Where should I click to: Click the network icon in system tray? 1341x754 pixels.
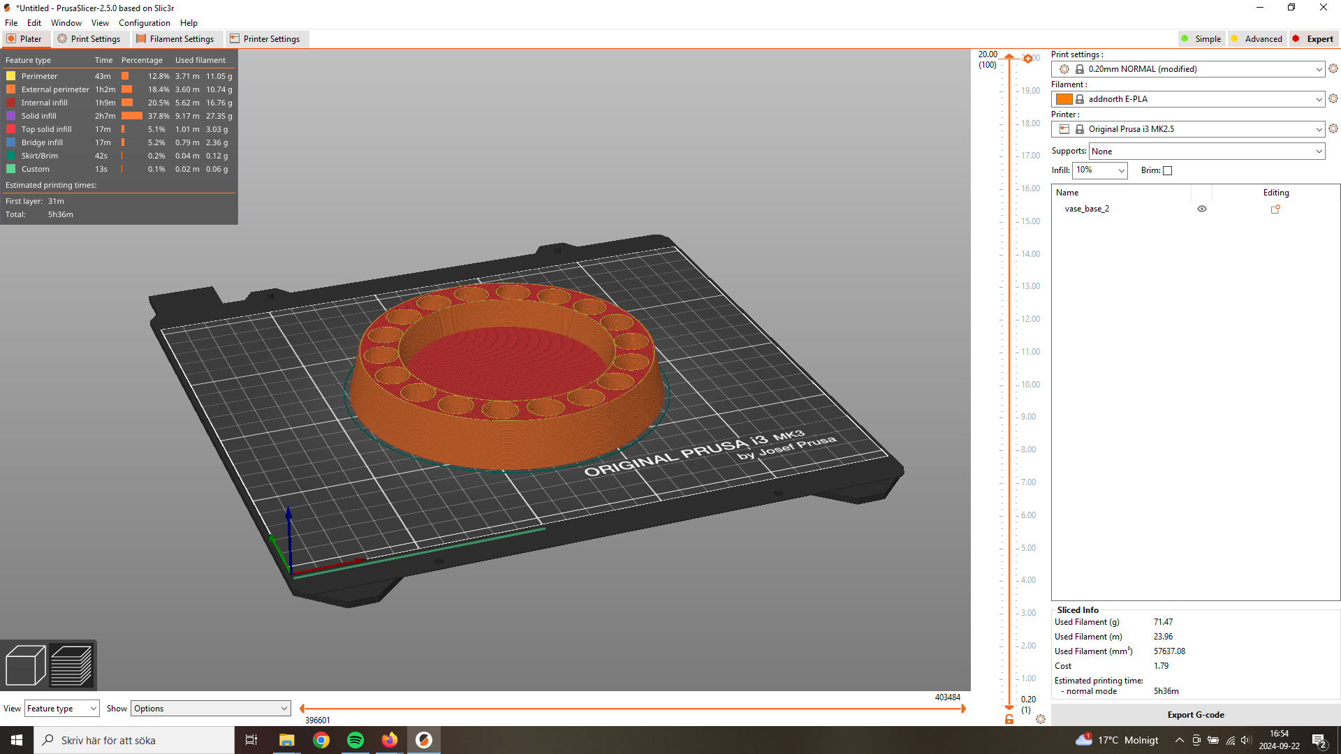click(x=1231, y=740)
